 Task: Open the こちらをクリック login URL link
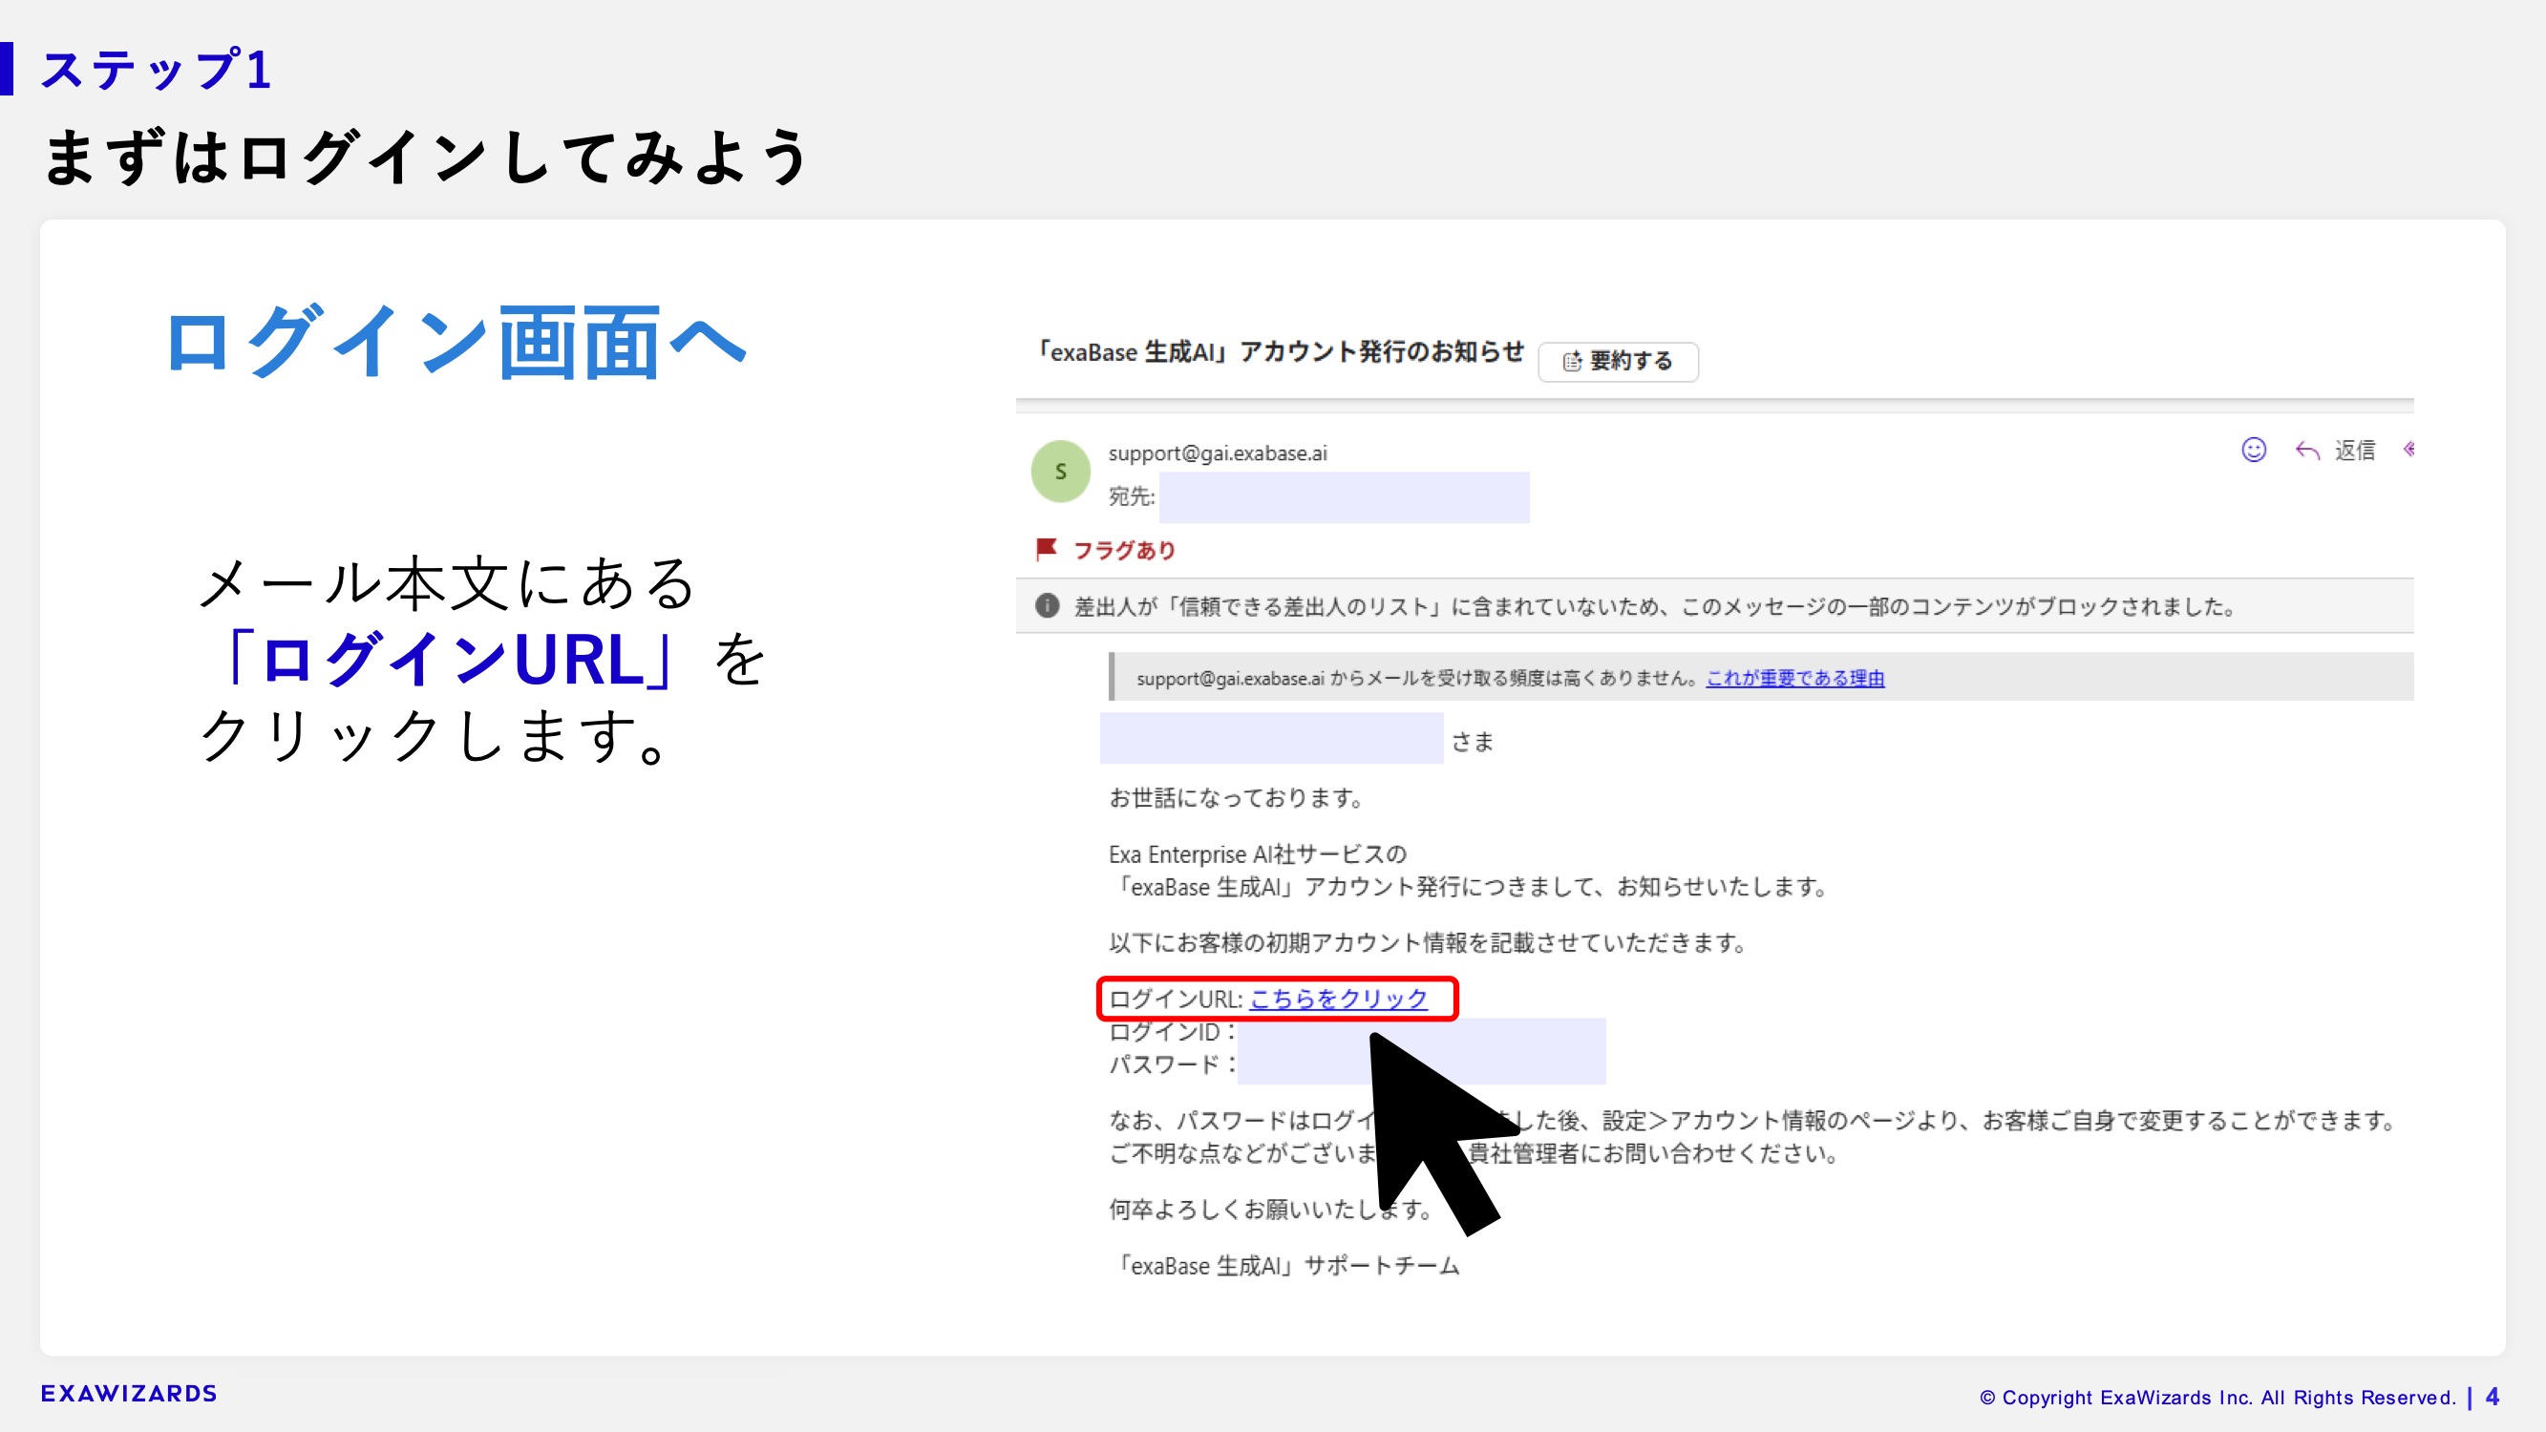(1338, 1000)
